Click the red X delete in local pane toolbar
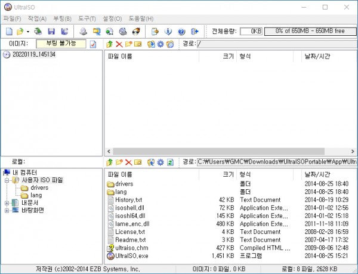This screenshot has height=274, width=358. click(x=128, y=162)
